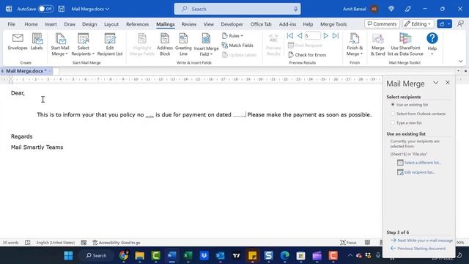This screenshot has height=264, width=469.
Task: Expand the Insert Merge Field arrow
Action: pyautogui.click(x=211, y=54)
